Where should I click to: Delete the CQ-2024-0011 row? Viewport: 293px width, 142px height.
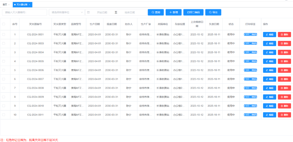point(284,115)
